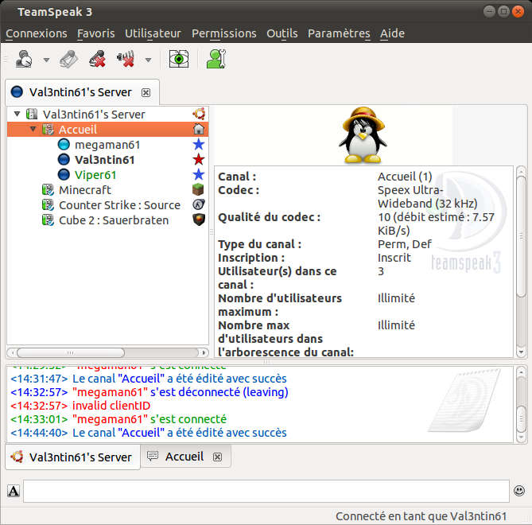Screen dimensions: 532x525
Task: Collapse the Val3ntin61's Server tree root
Action: (x=17, y=114)
